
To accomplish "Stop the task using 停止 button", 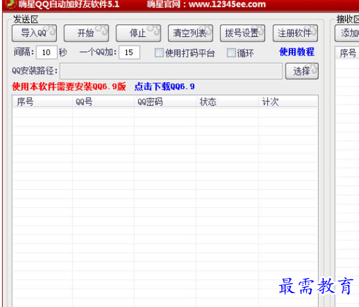I will pos(138,33).
